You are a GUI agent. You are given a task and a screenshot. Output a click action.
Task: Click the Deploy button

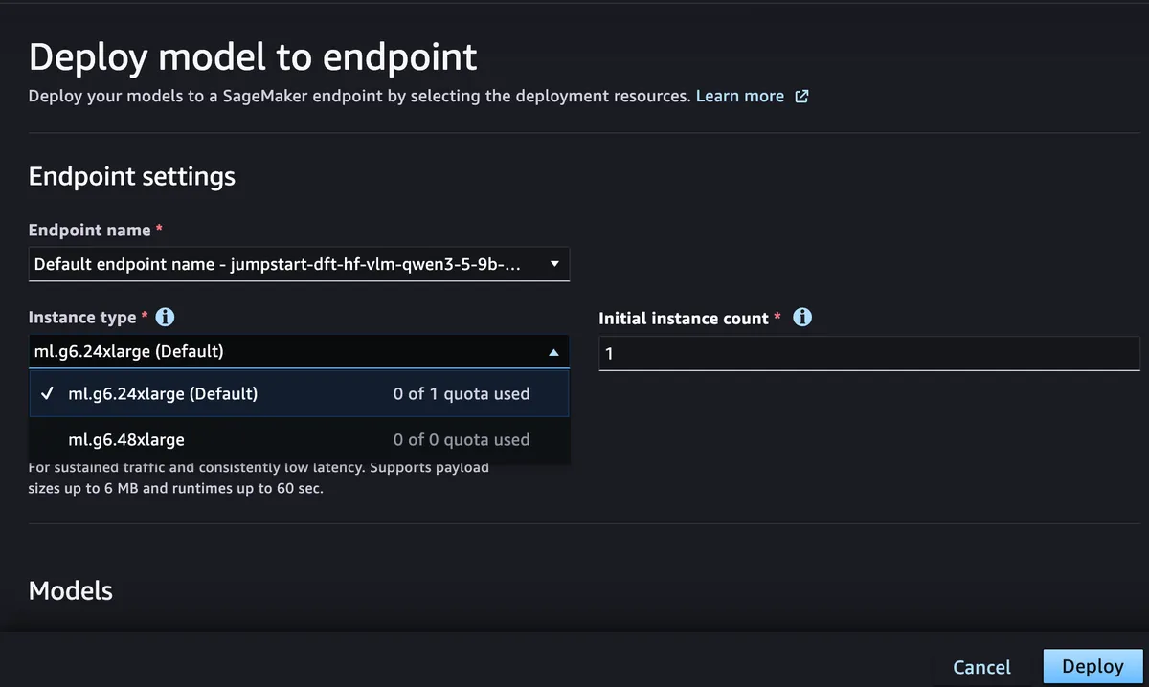click(1093, 667)
